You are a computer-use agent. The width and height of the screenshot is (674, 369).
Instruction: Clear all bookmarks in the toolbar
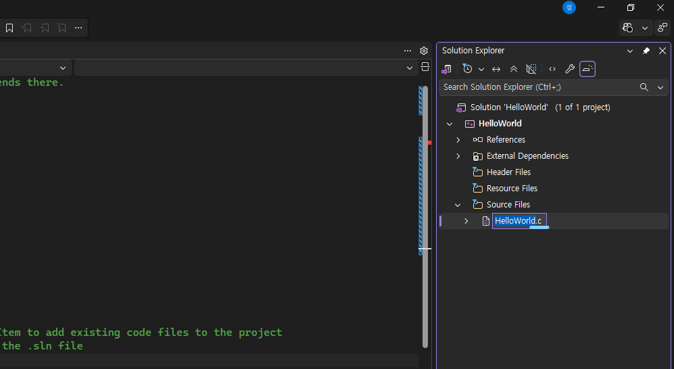click(x=62, y=28)
